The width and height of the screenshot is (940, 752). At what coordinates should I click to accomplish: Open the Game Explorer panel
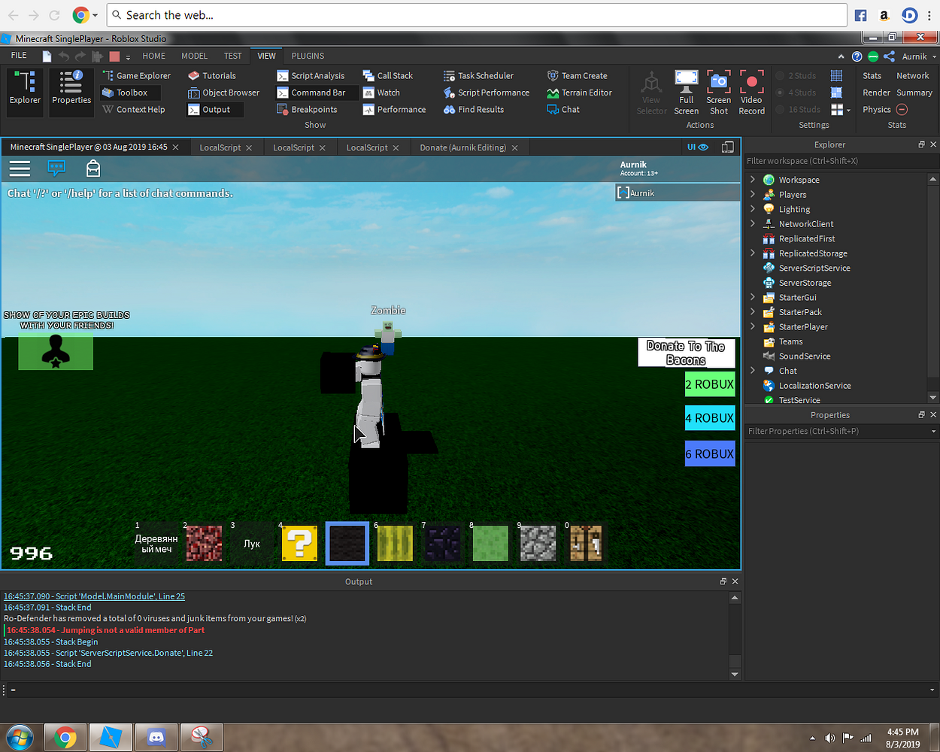(x=138, y=75)
